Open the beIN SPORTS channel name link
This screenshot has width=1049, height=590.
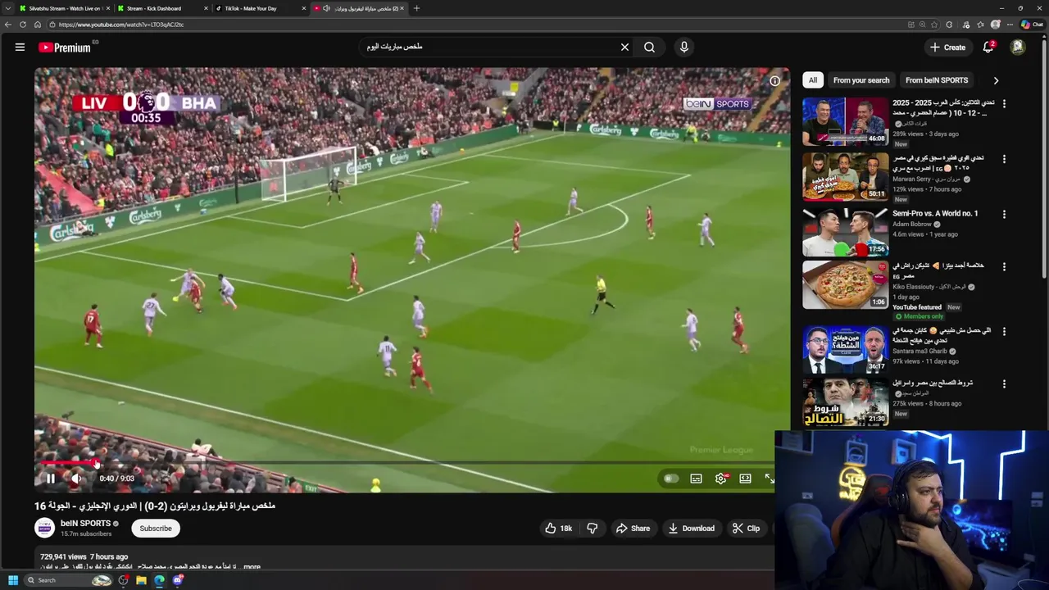point(85,523)
